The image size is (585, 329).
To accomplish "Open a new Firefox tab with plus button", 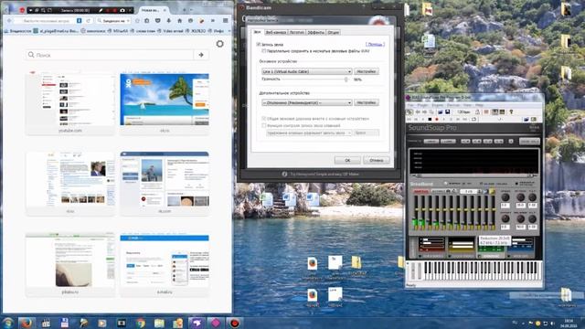I will tap(185, 10).
